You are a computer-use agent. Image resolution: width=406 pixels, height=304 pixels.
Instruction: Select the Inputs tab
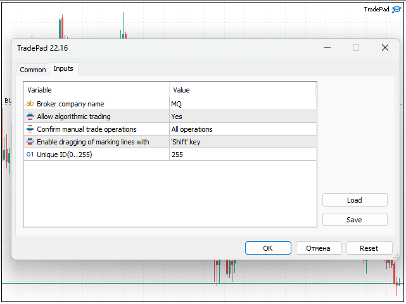[x=63, y=69]
